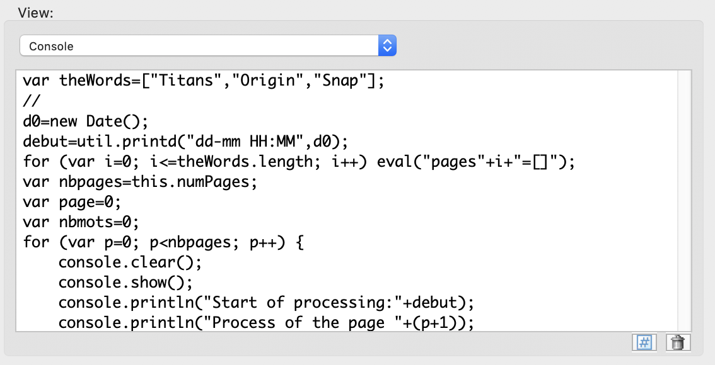Screen dimensions: 715x365
Task: Click the // comment line
Action: pos(28,101)
